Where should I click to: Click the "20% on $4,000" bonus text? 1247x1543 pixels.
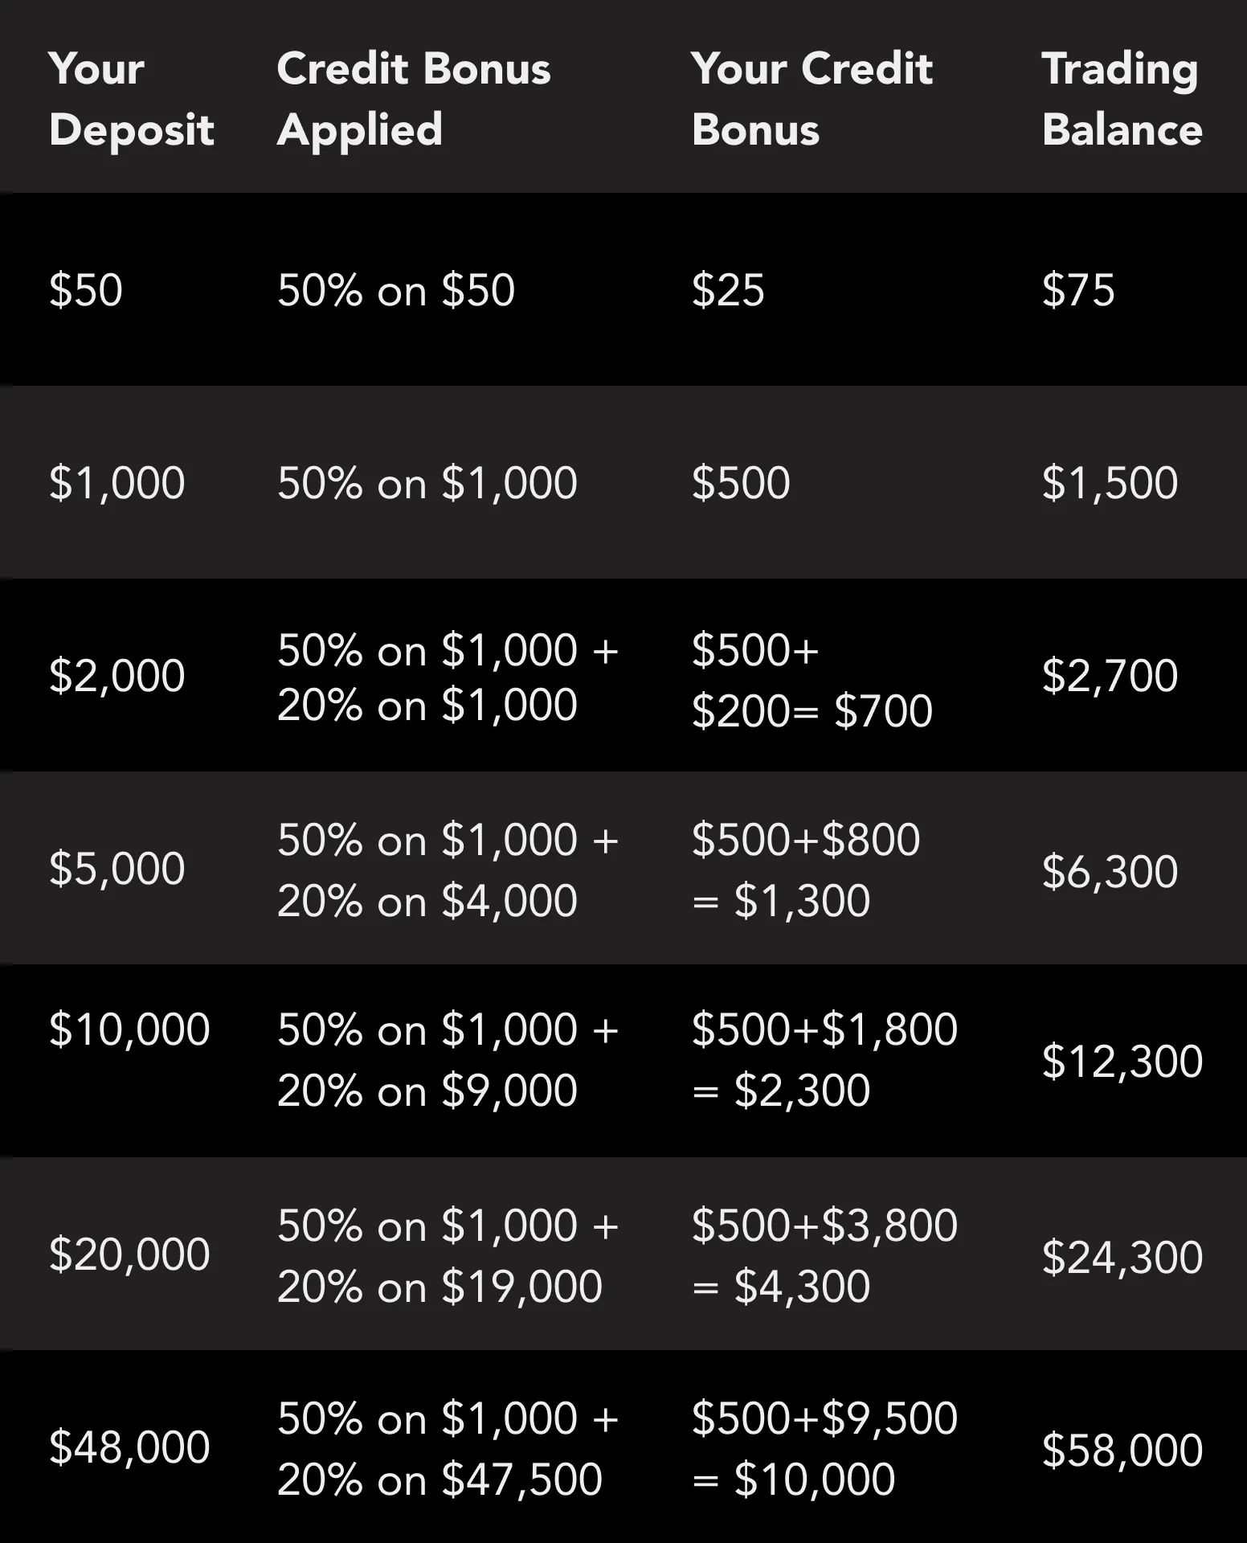point(427,901)
